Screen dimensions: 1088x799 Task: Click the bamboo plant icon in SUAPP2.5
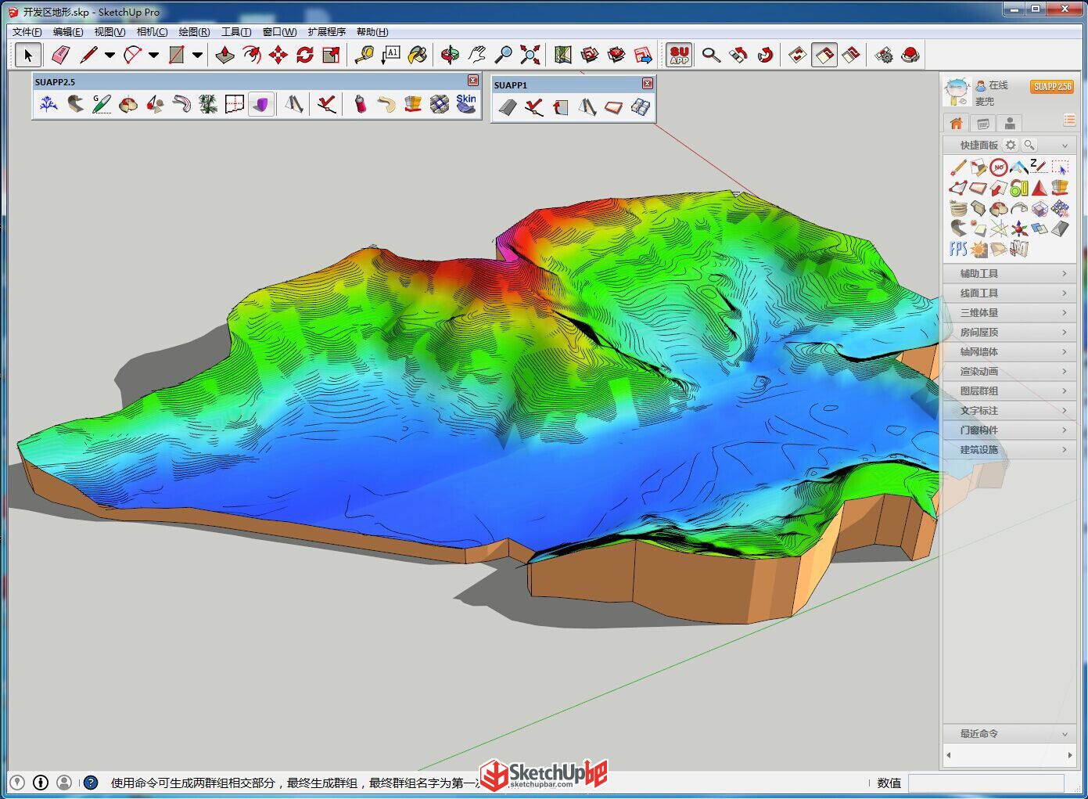tap(208, 103)
